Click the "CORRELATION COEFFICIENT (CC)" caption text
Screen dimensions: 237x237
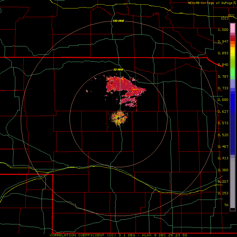(83, 235)
